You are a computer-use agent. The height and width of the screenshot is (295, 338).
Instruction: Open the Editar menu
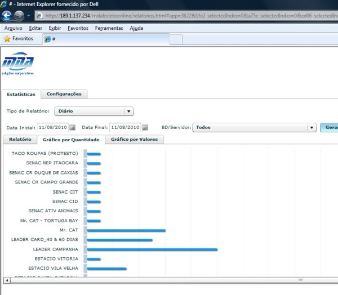click(x=35, y=28)
